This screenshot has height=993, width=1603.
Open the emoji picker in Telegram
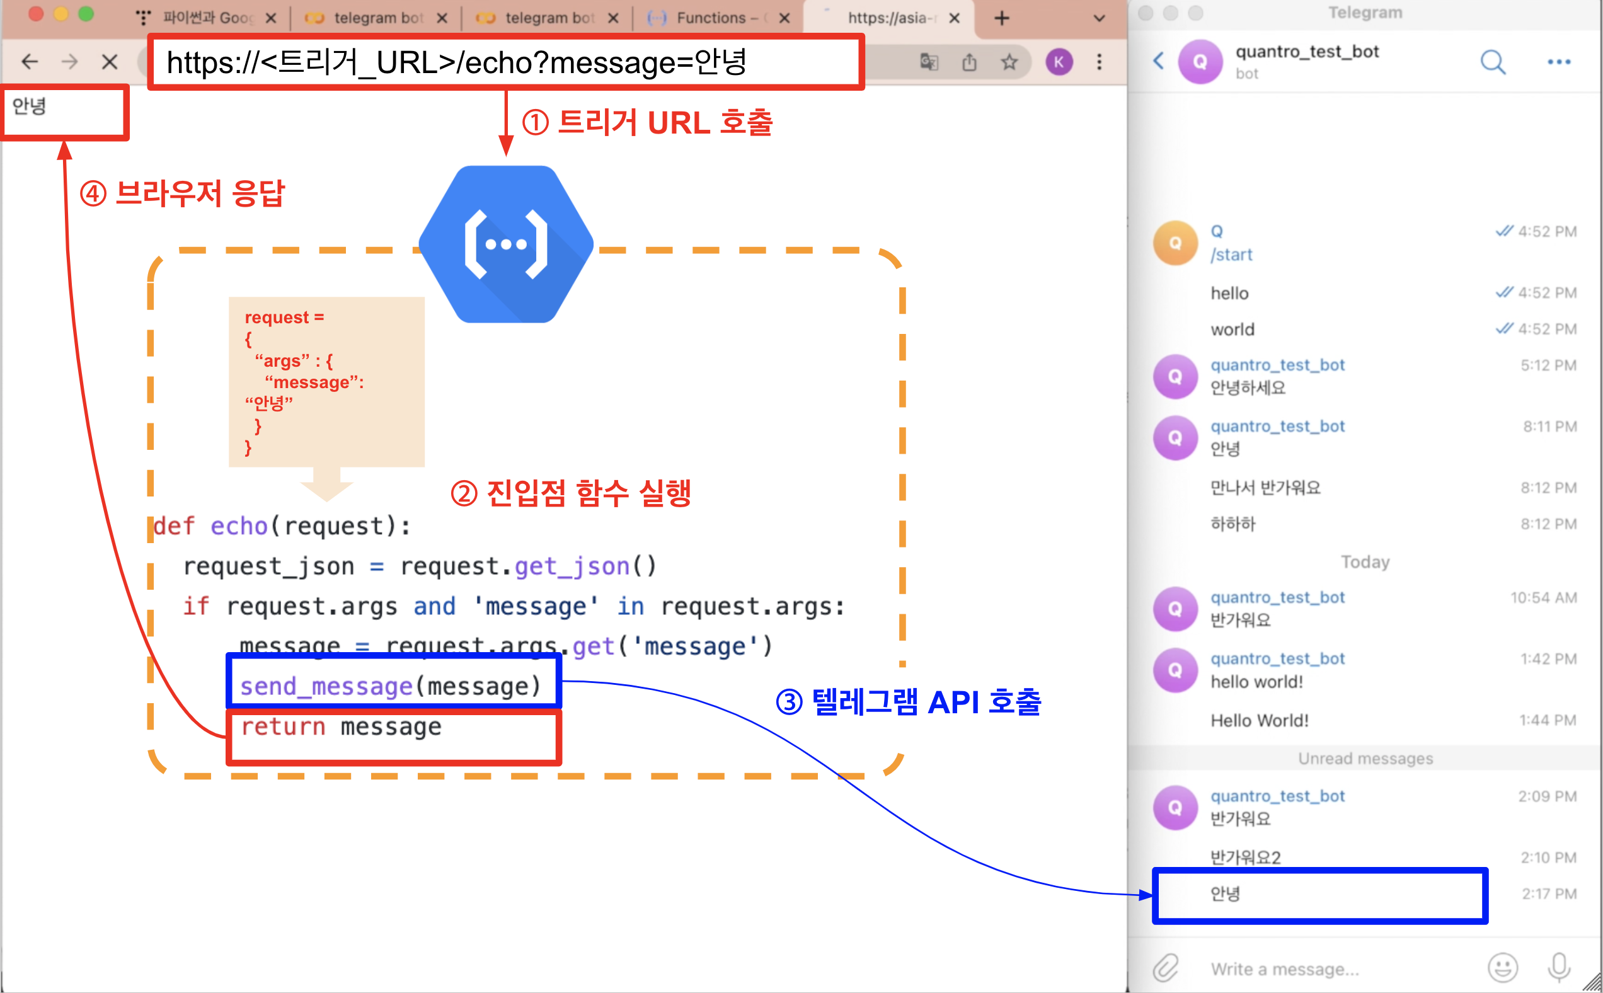[x=1502, y=968]
